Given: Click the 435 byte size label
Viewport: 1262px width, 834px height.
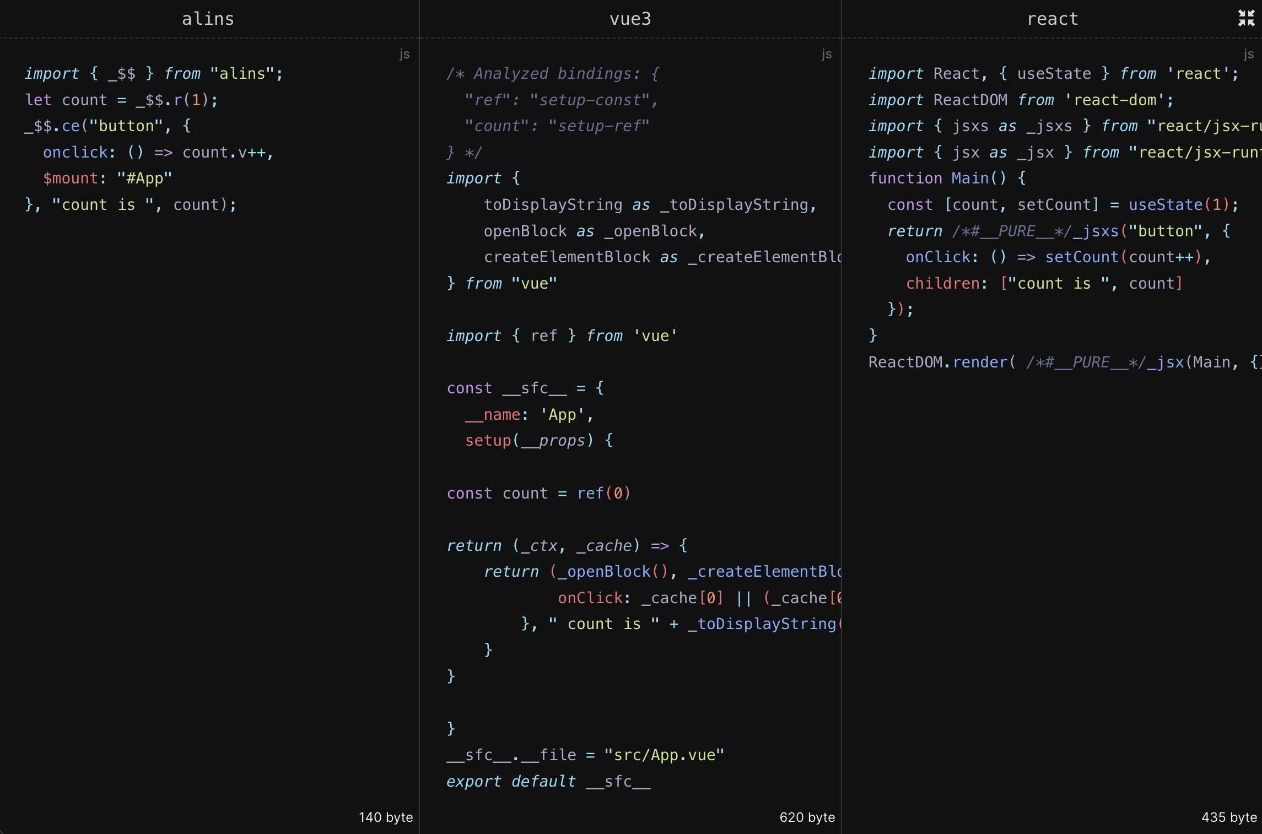Looking at the screenshot, I should [x=1229, y=817].
